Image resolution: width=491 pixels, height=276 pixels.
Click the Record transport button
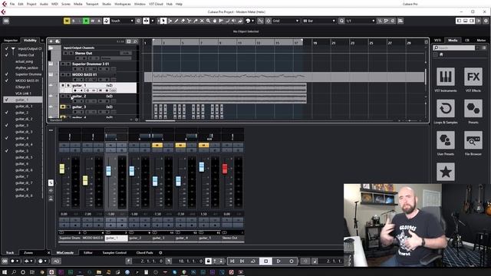tap(292, 261)
